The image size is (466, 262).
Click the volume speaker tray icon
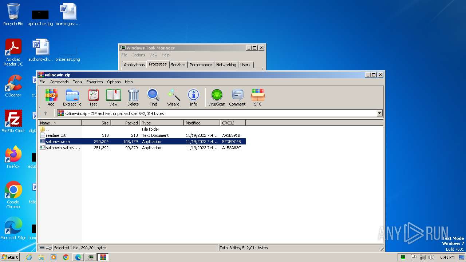coord(431,257)
